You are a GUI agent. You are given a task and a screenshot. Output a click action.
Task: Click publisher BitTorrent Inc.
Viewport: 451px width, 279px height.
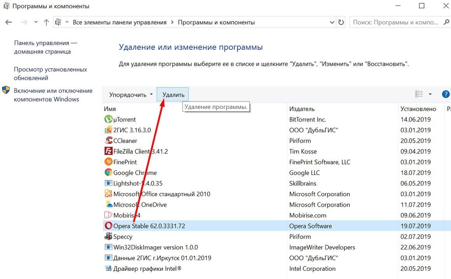[x=307, y=119]
